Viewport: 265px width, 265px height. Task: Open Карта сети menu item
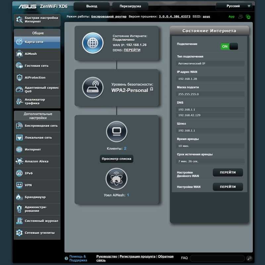coord(37,42)
